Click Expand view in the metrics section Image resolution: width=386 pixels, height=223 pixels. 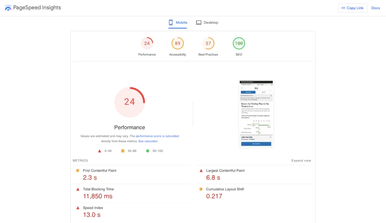pyautogui.click(x=301, y=160)
